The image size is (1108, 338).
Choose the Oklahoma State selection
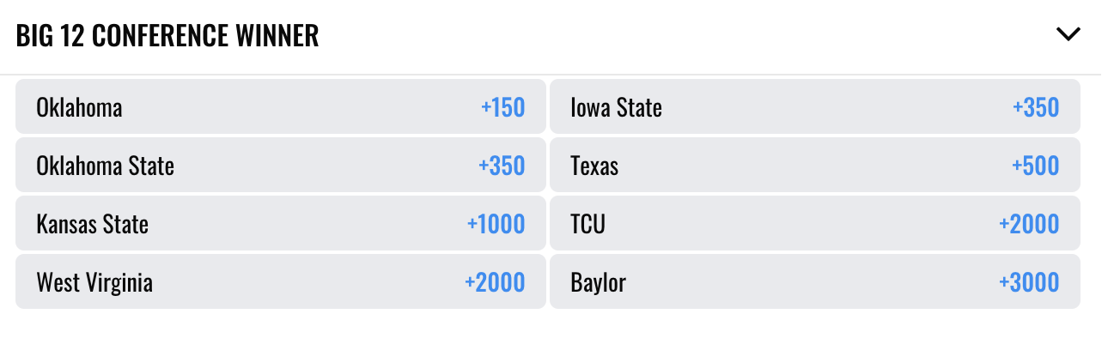[x=281, y=166]
